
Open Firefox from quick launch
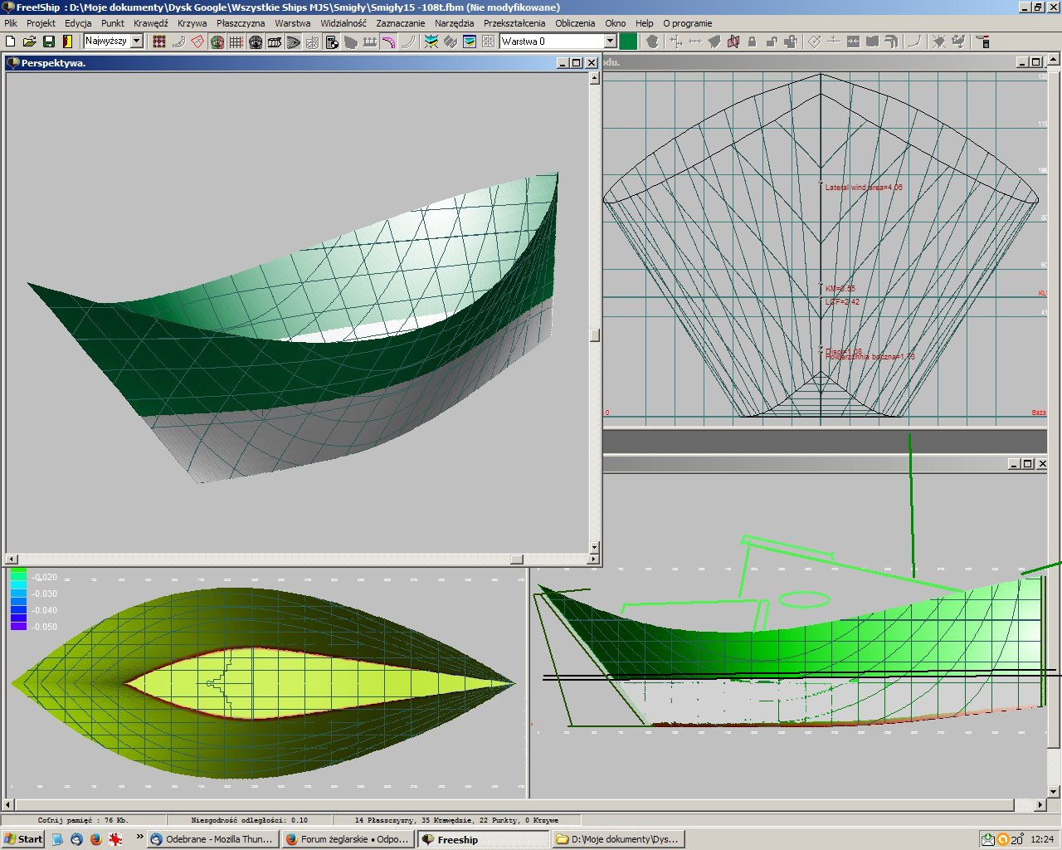point(95,839)
